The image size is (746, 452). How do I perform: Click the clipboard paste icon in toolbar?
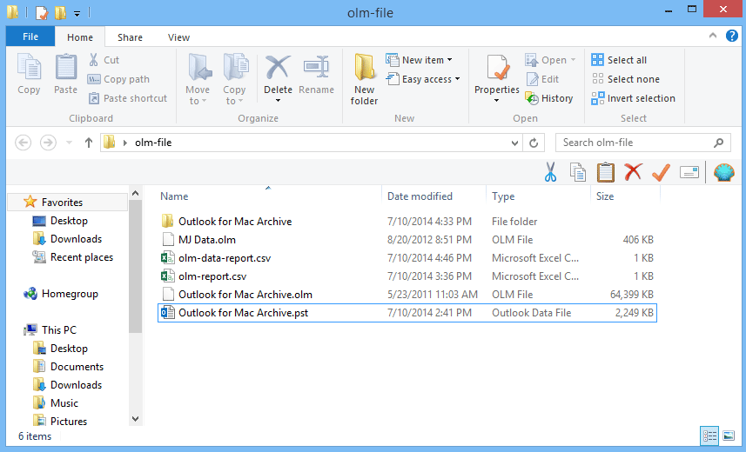point(606,172)
